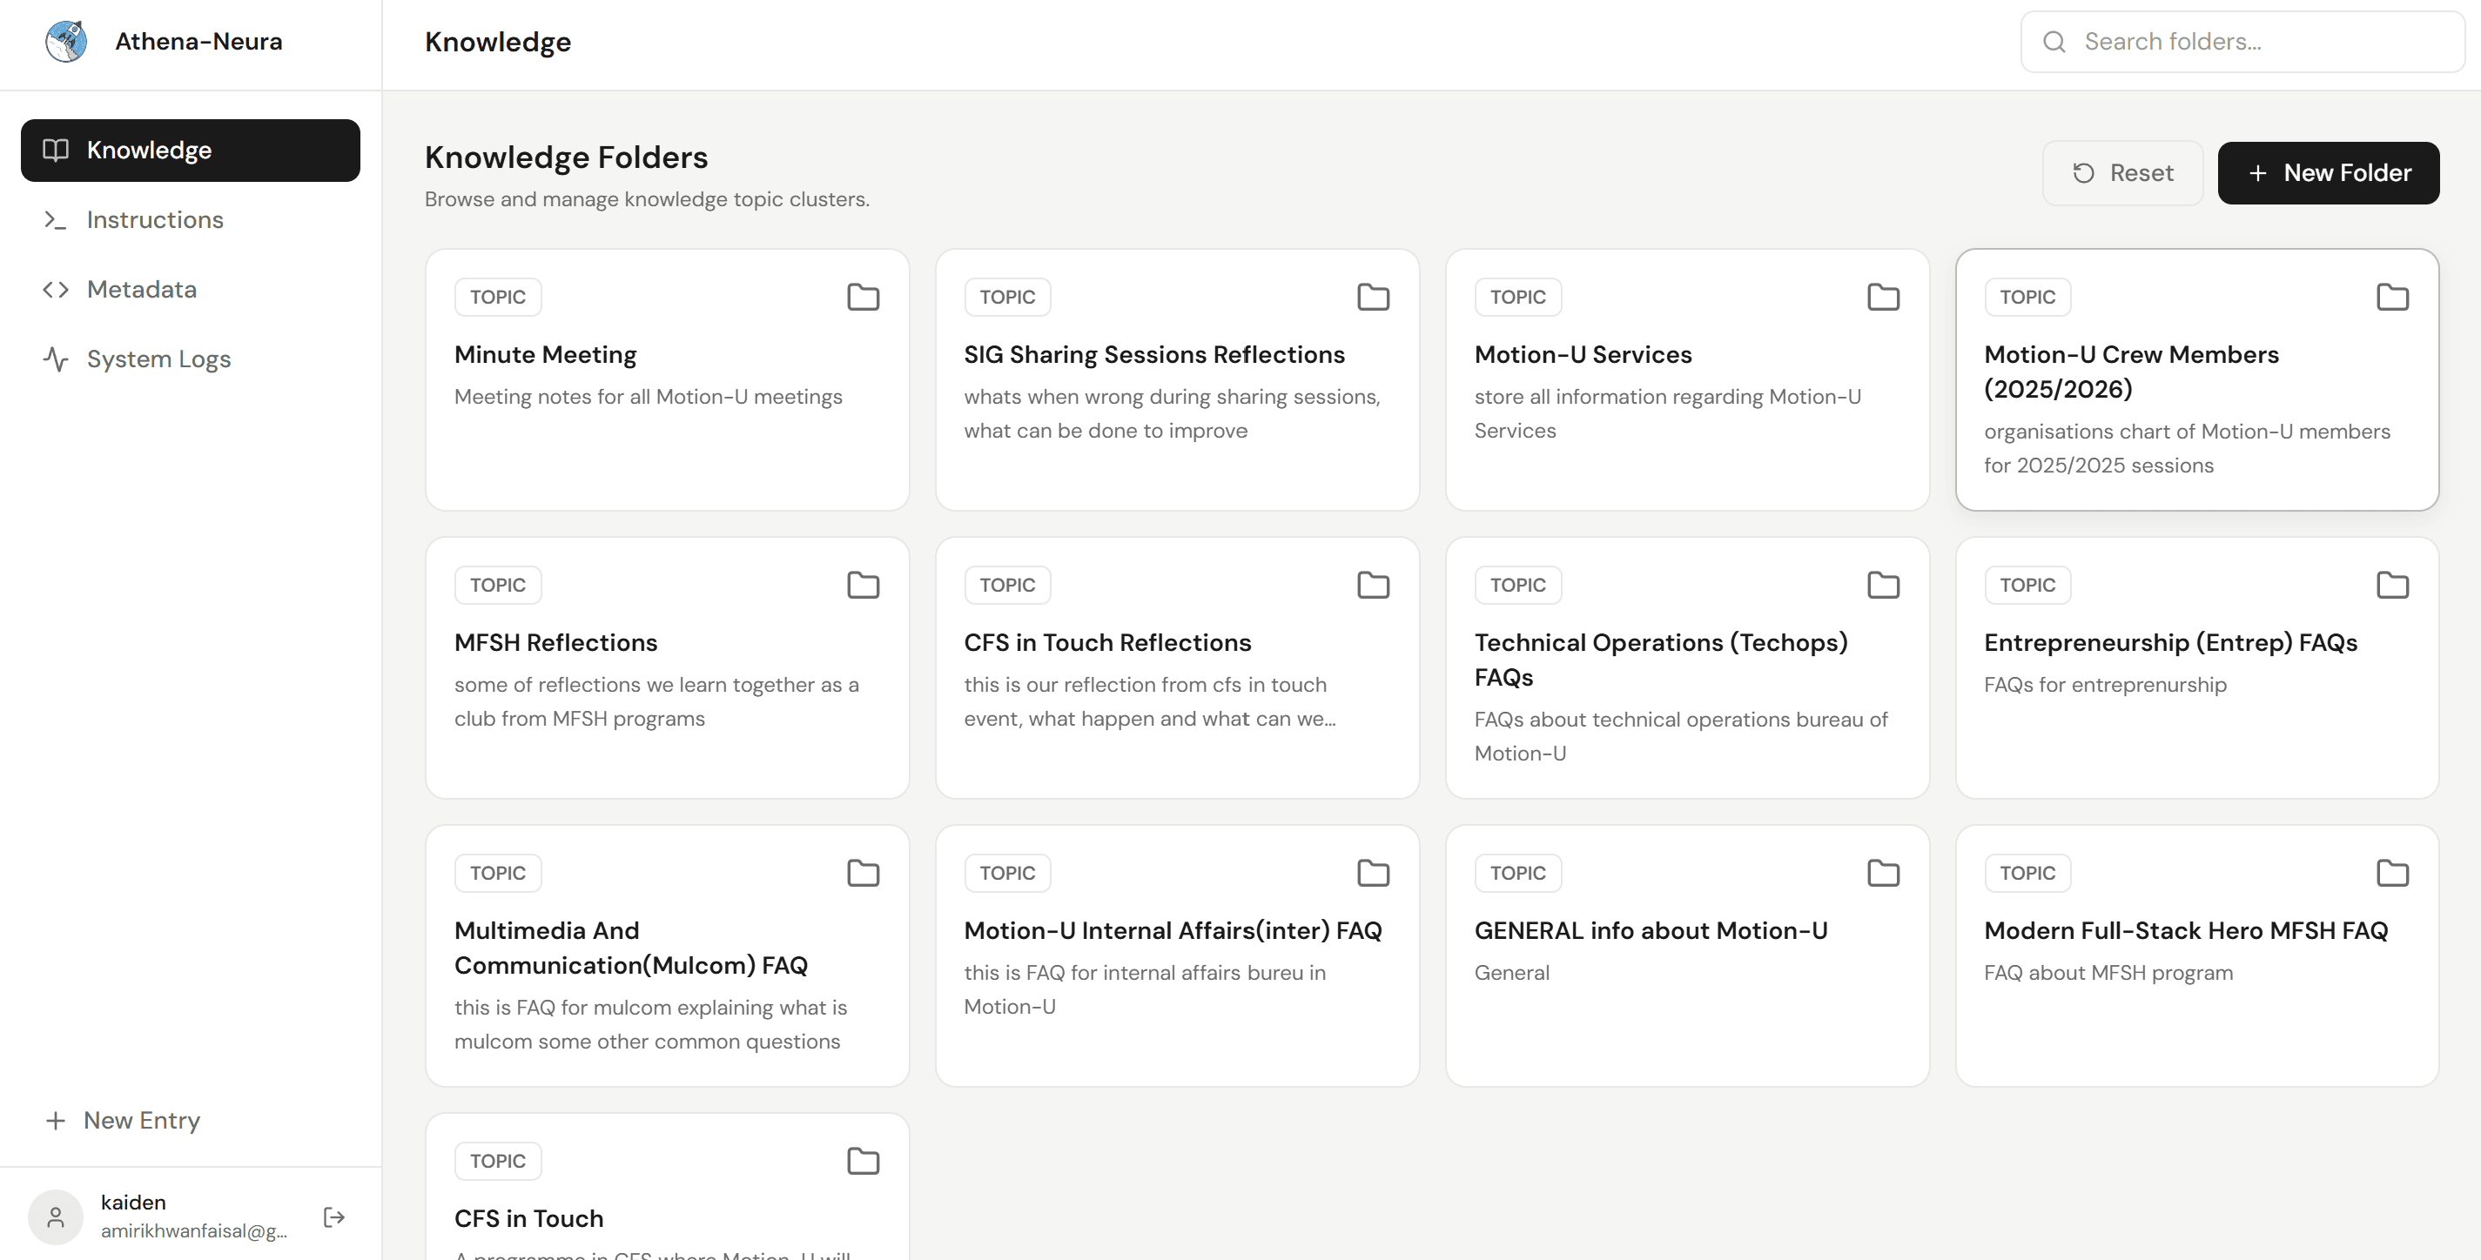This screenshot has height=1260, width=2481.
Task: Focus the Search folders input field
Action: [x=2243, y=42]
